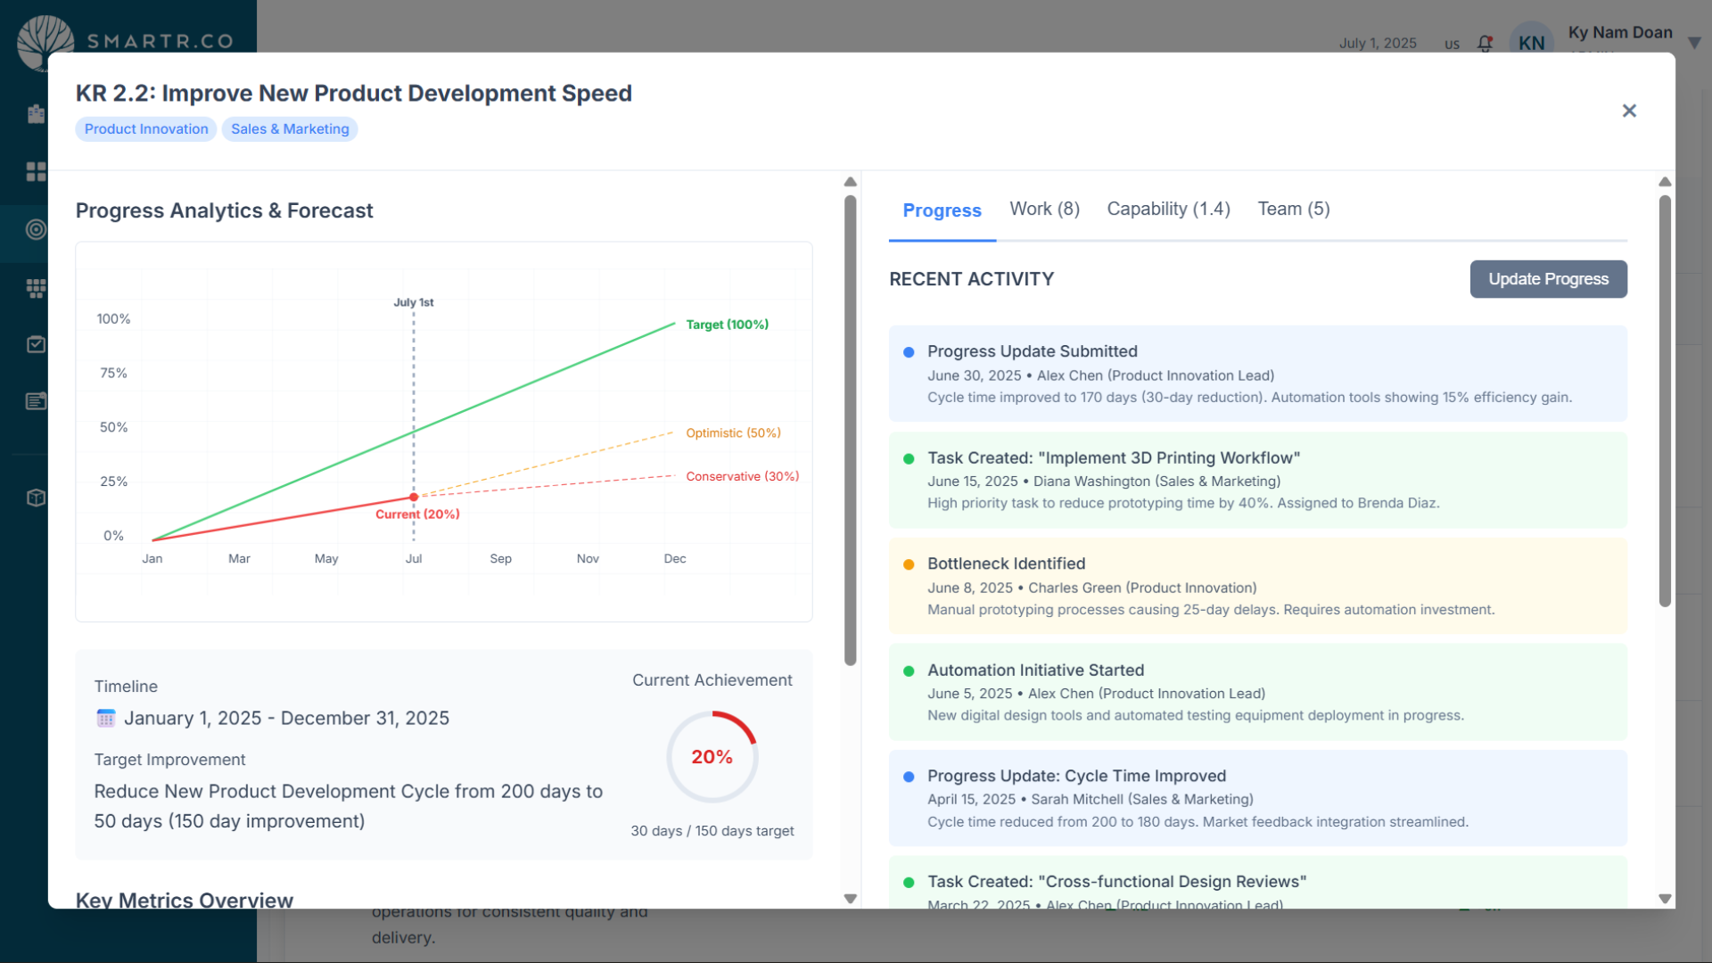Open the notifications bell icon
Screen dimensions: 1712x963
point(1485,43)
